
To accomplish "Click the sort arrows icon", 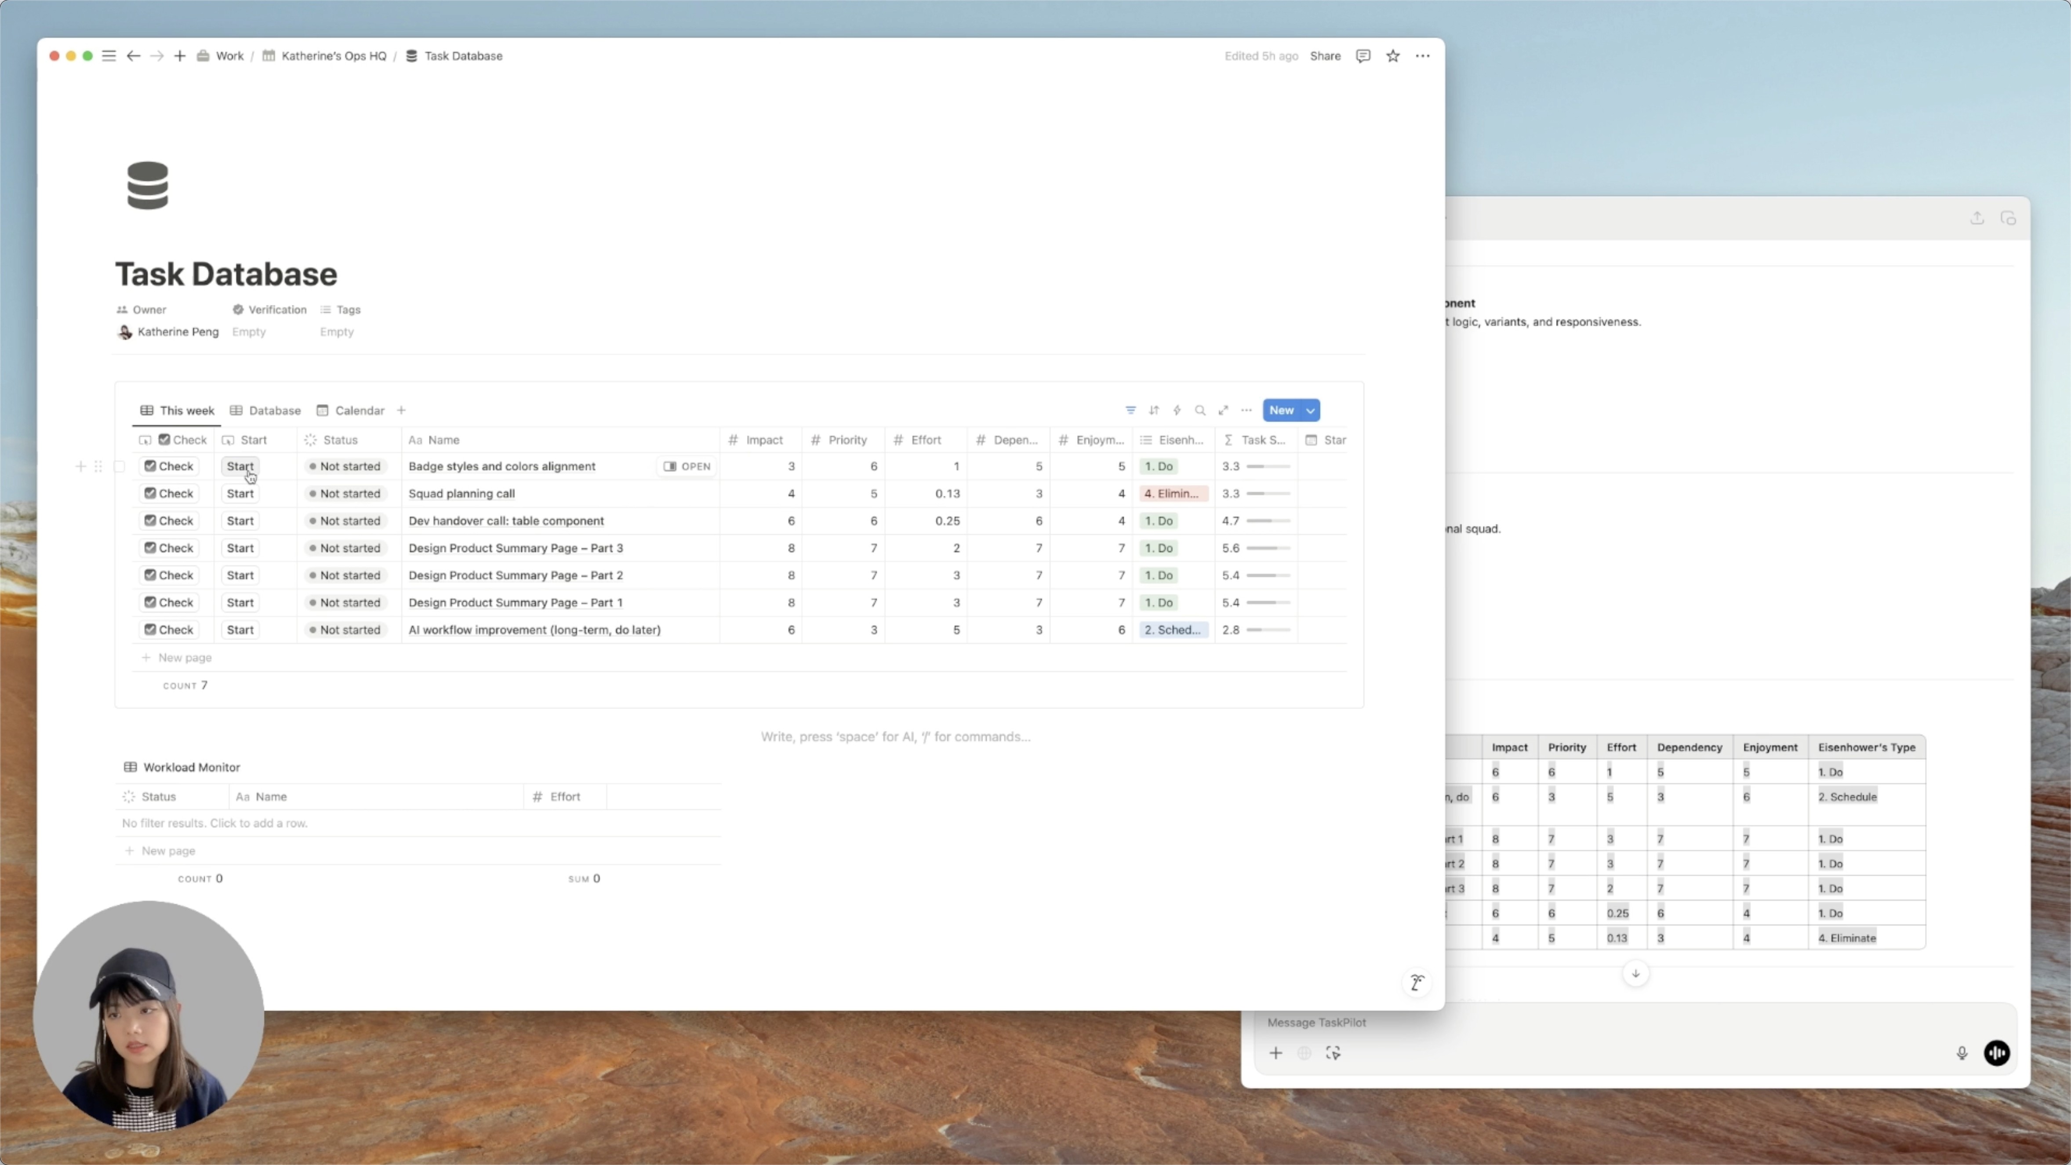I will click(1154, 410).
